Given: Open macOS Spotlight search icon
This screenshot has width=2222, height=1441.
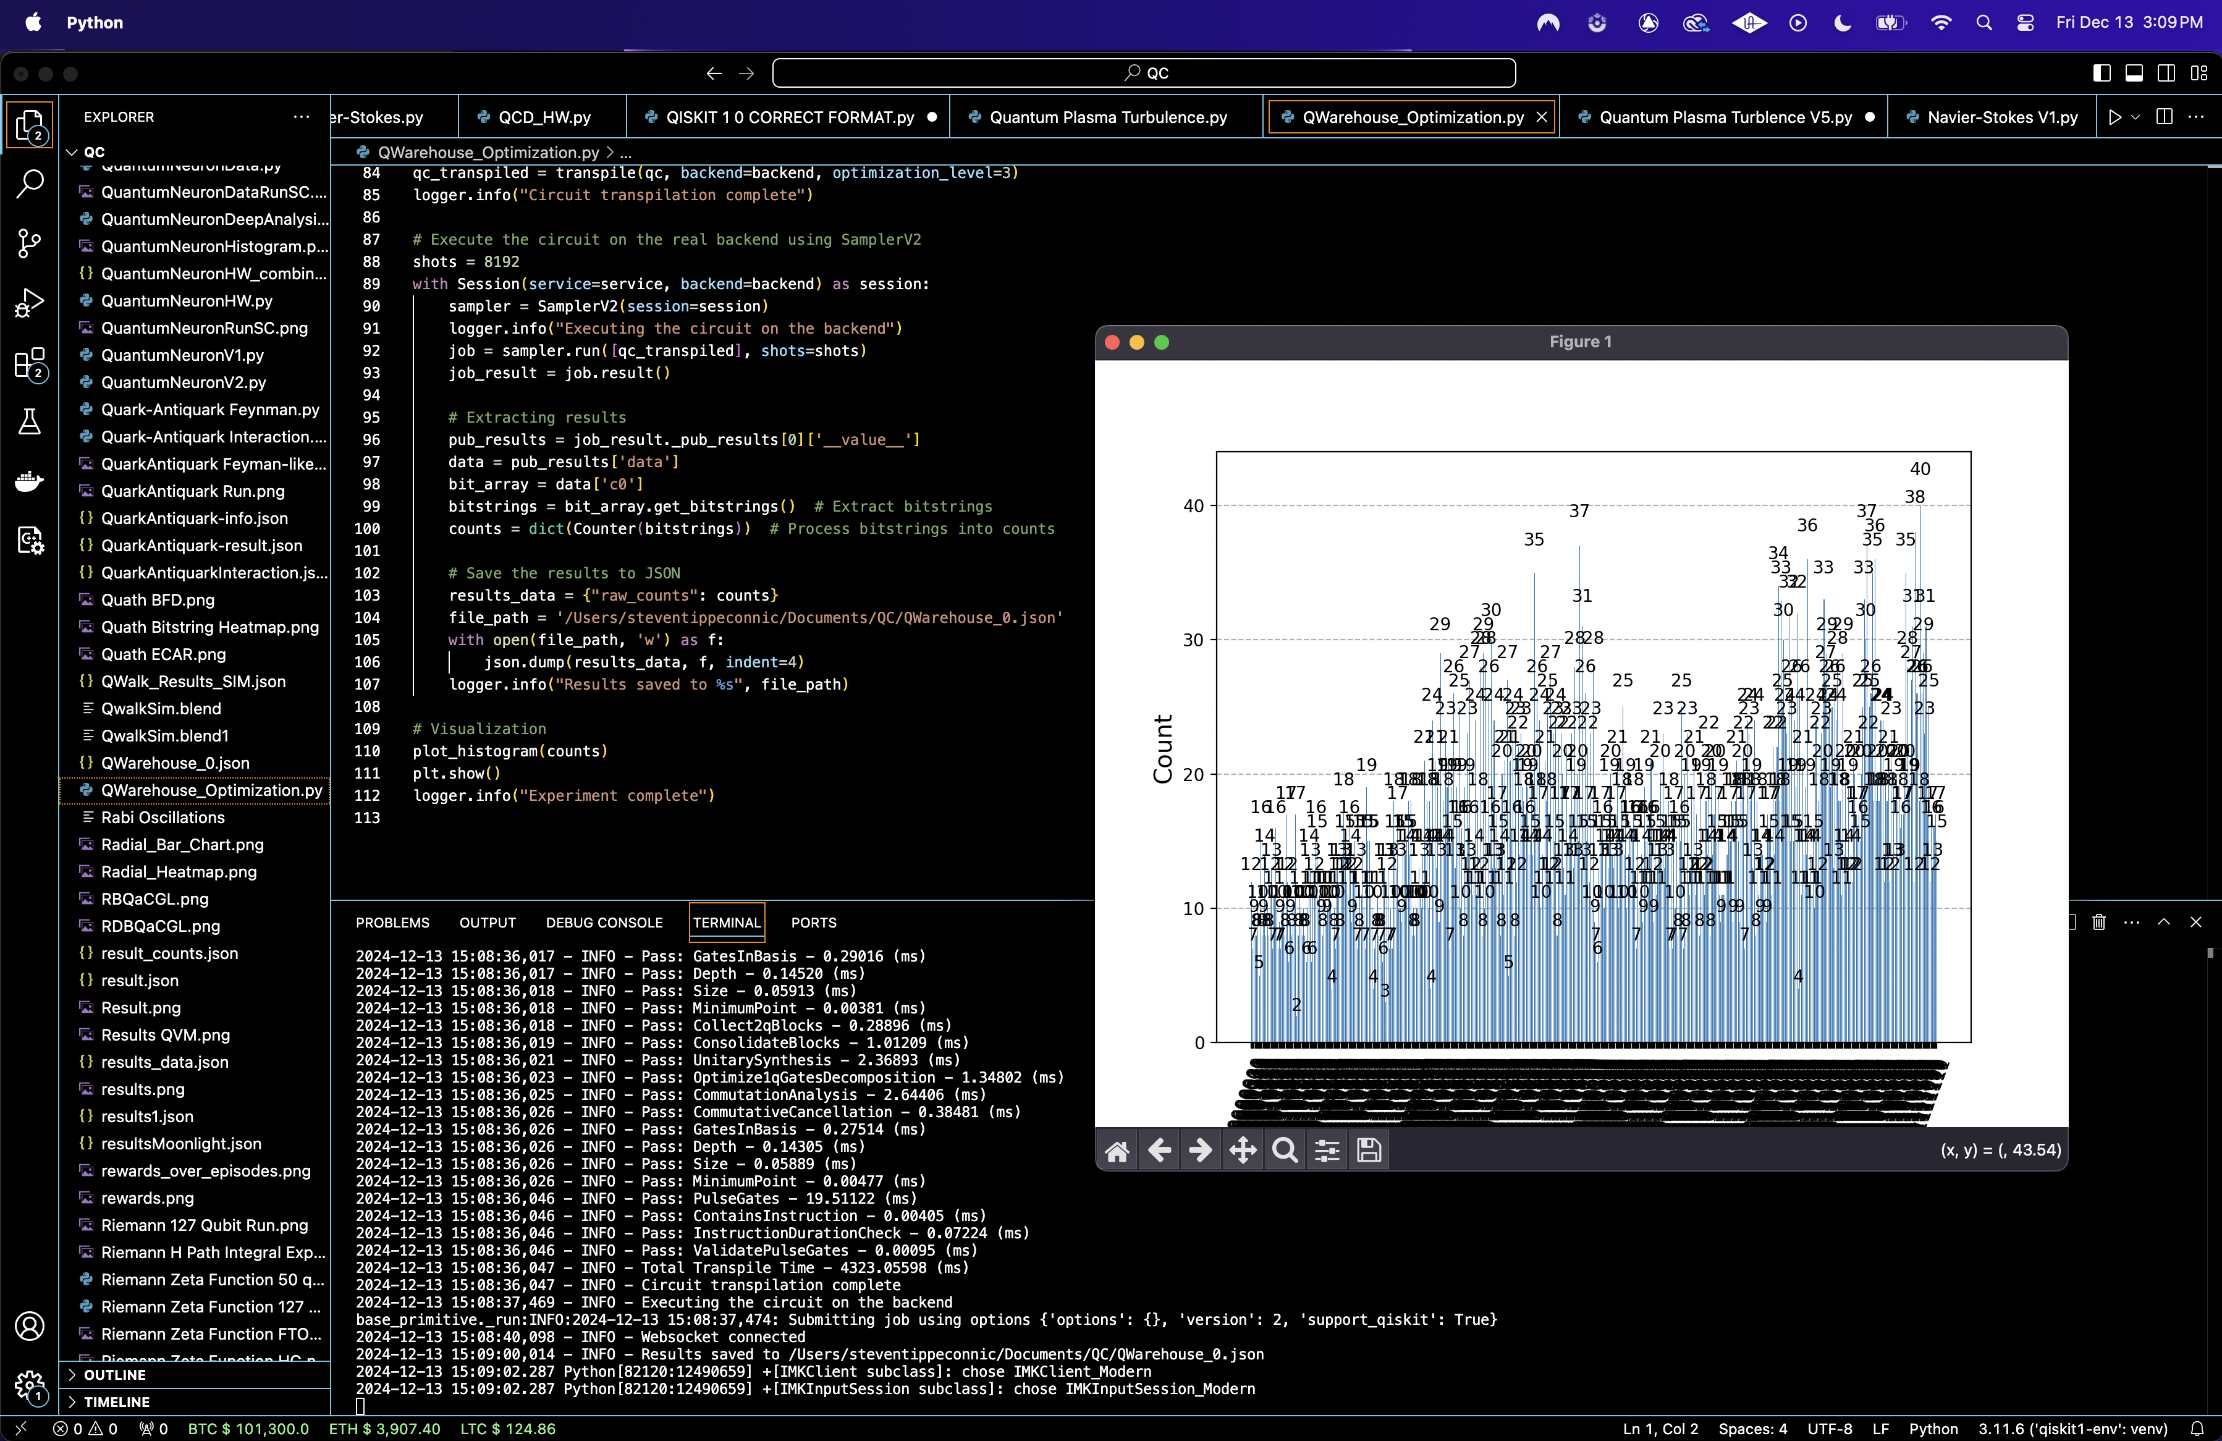Looking at the screenshot, I should coord(1984,22).
